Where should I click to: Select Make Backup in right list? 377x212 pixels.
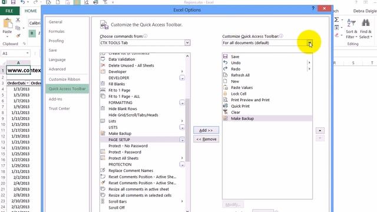pos(267,118)
